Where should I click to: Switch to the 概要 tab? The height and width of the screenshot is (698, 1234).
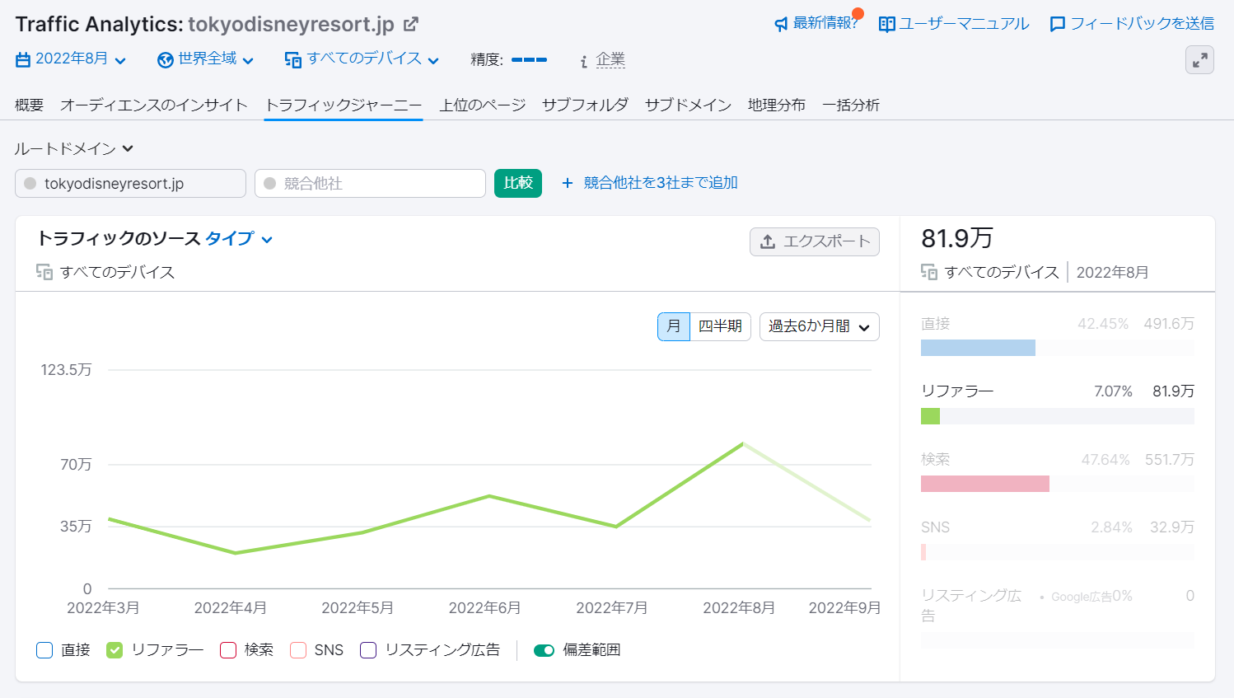pyautogui.click(x=29, y=105)
